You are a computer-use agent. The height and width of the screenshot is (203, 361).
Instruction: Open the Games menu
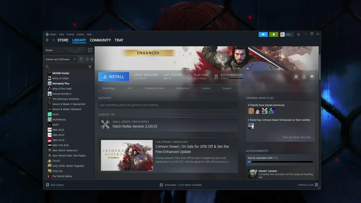pos(80,34)
